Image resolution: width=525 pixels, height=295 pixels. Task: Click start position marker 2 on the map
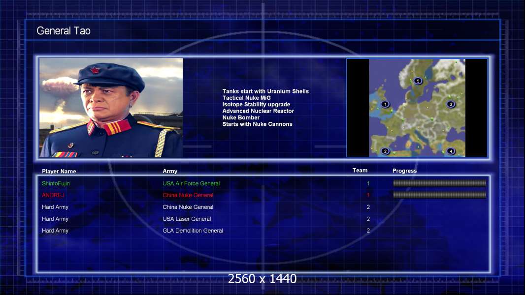click(x=385, y=151)
